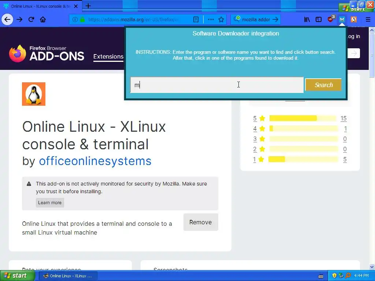Go forward with the browser forward arrow

19,19
